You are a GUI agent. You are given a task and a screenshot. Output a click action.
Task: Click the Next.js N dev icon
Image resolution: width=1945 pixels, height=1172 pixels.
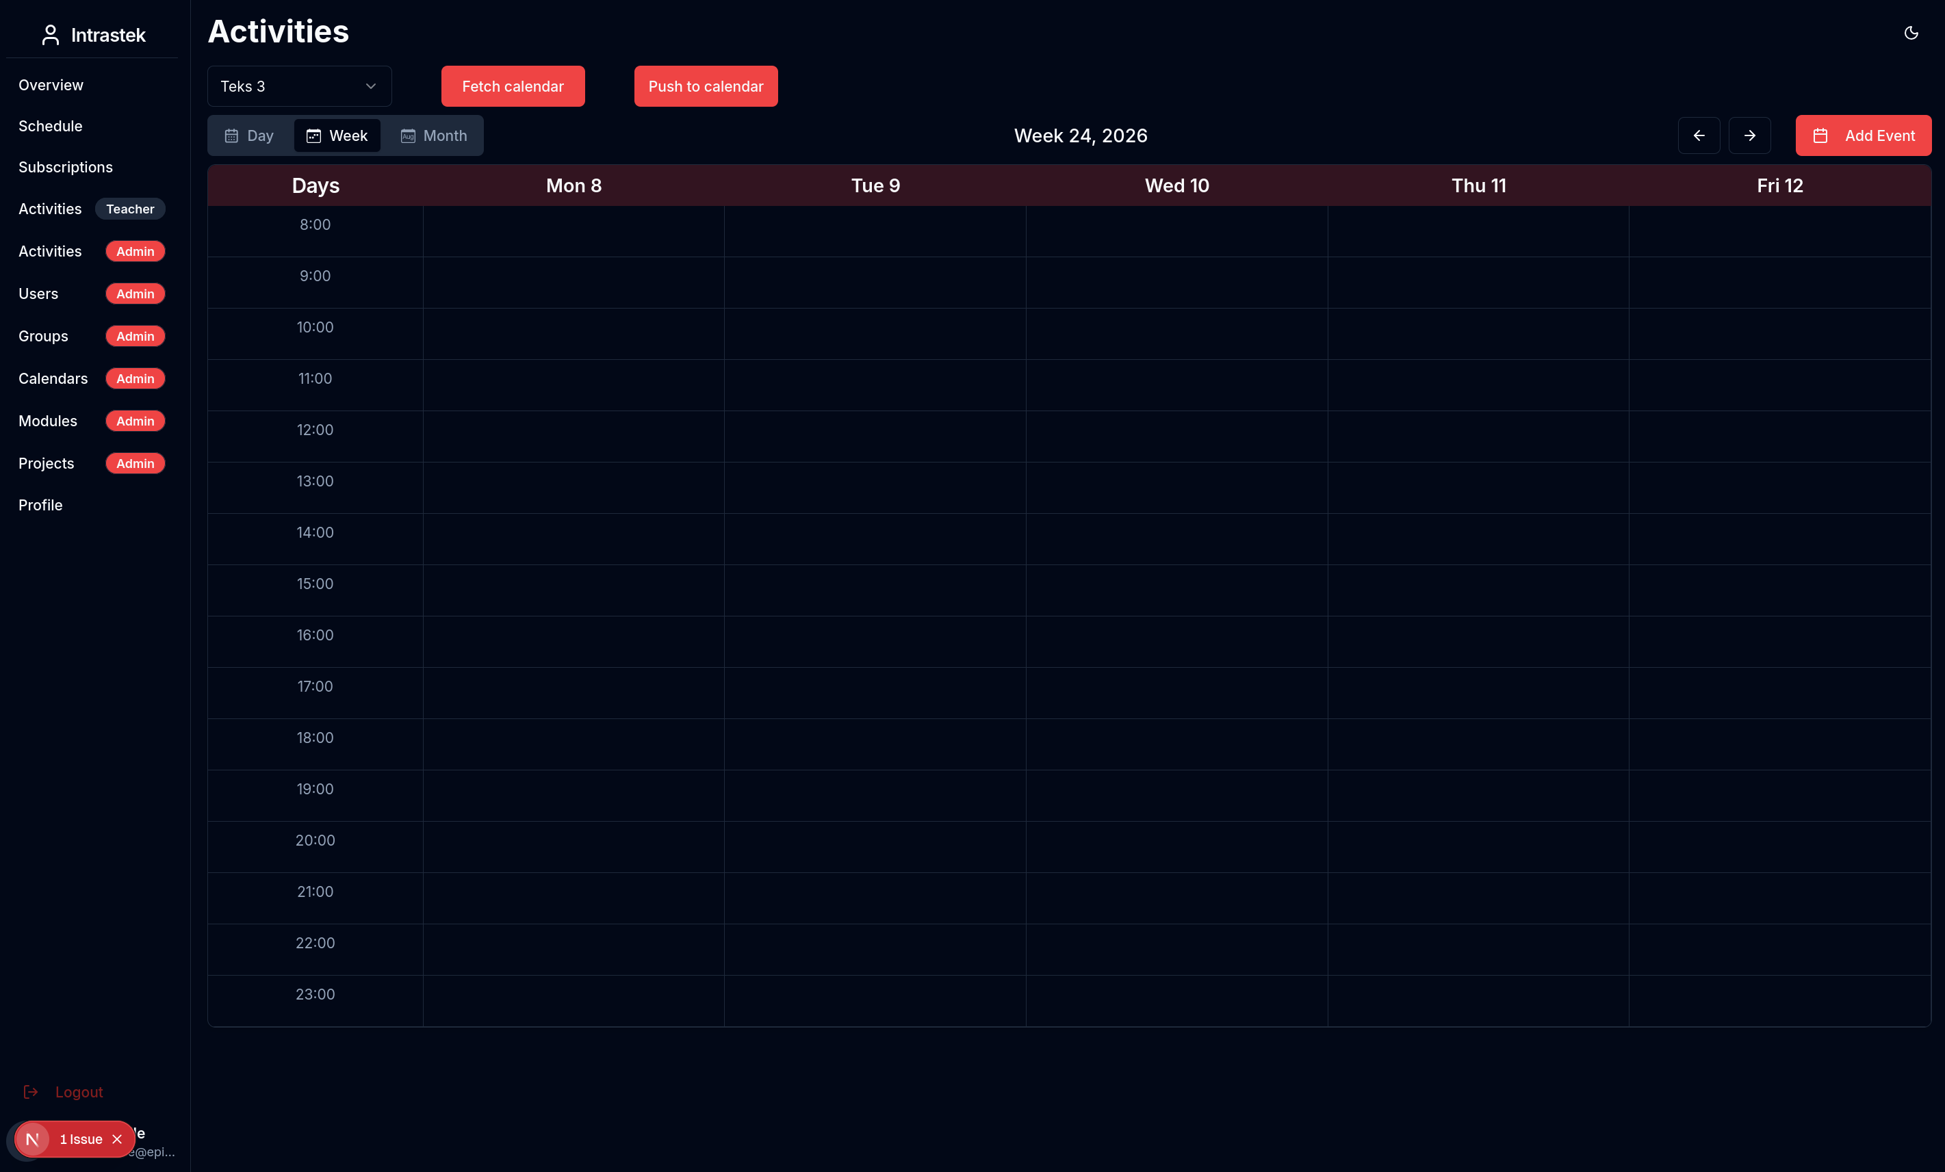tap(32, 1139)
